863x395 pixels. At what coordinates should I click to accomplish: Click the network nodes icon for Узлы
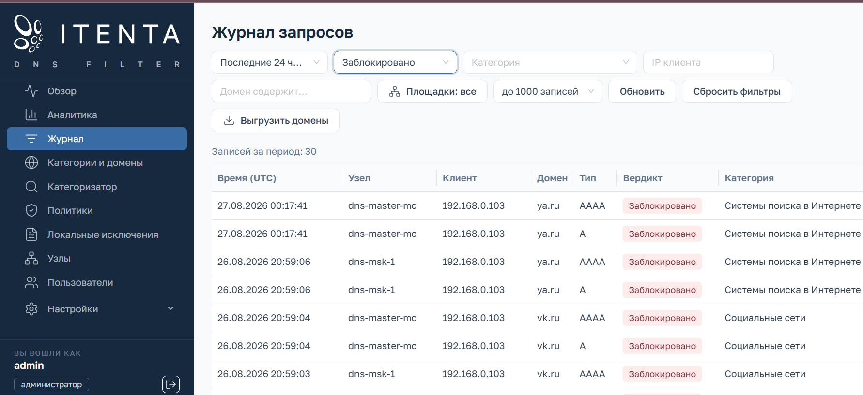tap(31, 258)
